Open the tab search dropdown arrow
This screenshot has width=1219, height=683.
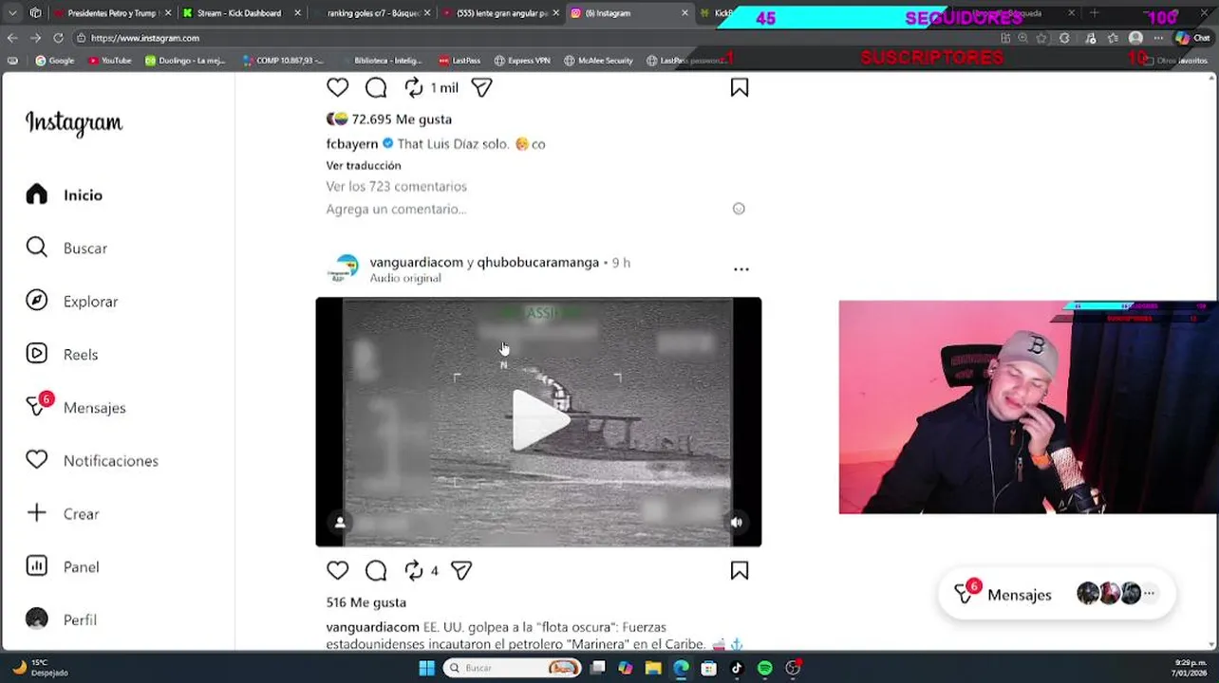[x=12, y=13]
